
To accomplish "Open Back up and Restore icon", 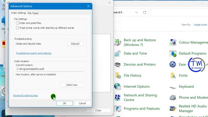I will point(118,42).
